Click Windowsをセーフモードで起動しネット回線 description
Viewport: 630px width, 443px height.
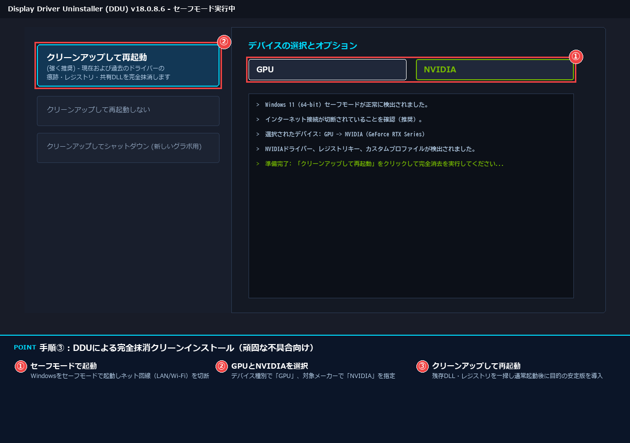pos(120,376)
